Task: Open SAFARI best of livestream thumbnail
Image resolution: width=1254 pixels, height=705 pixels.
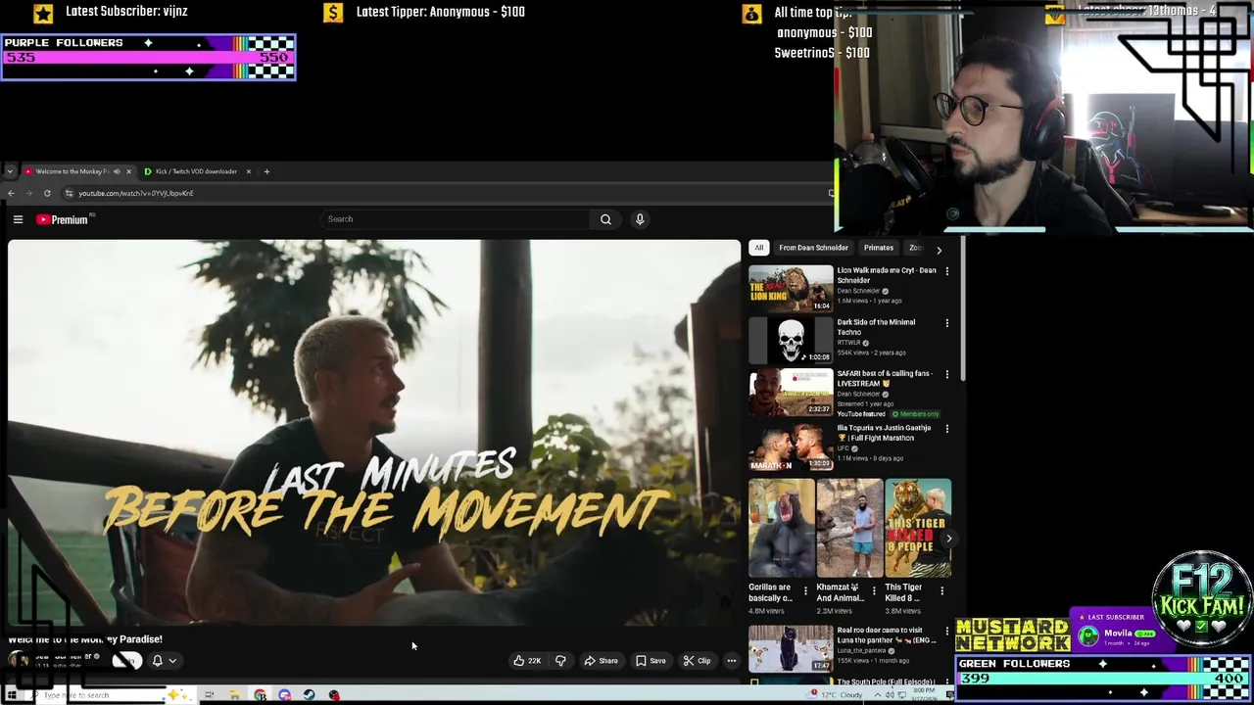Action: (791, 392)
